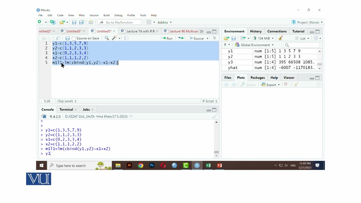This screenshot has width=361, height=203.
Task: Open the Tools menu
Action: 143,15
